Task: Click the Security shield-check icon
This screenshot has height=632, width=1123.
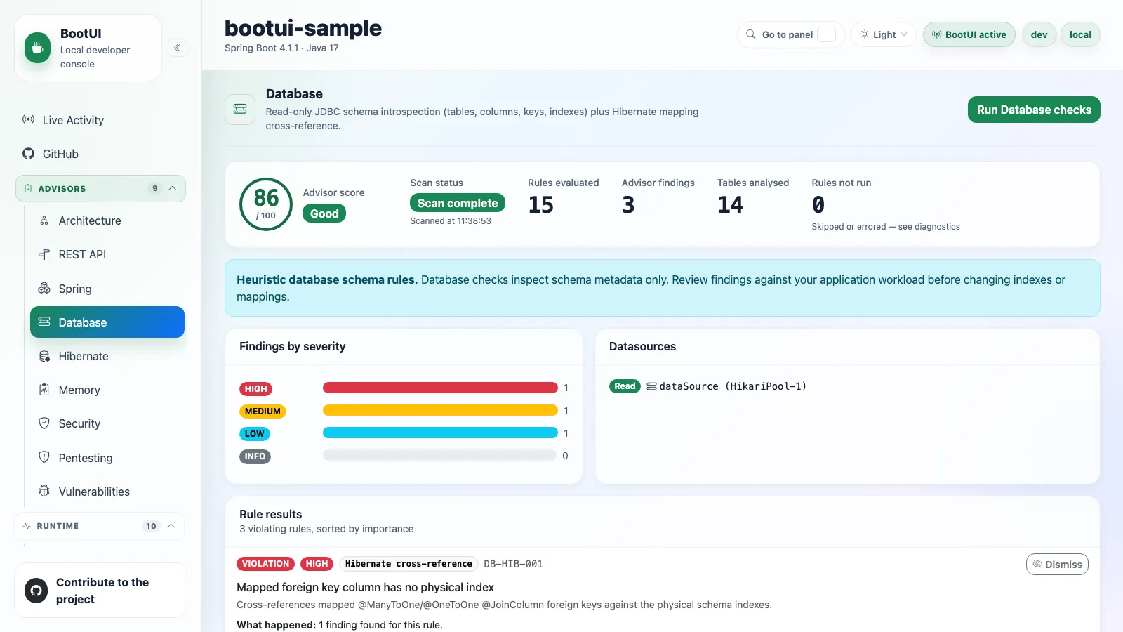Action: point(44,423)
